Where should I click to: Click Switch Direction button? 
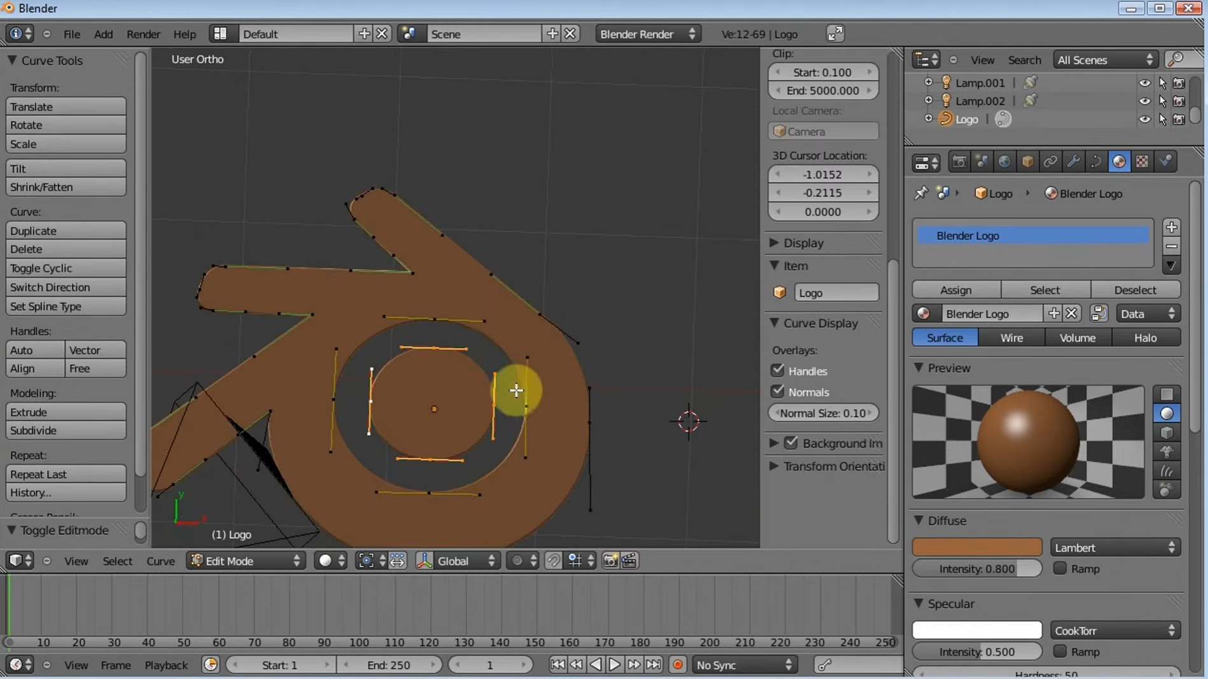click(x=66, y=287)
